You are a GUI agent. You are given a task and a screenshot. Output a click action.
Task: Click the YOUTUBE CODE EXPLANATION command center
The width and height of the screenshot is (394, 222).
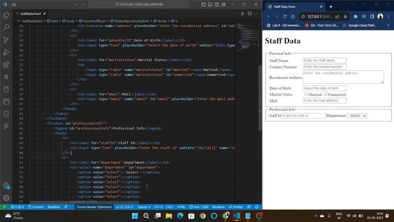tap(139, 4)
